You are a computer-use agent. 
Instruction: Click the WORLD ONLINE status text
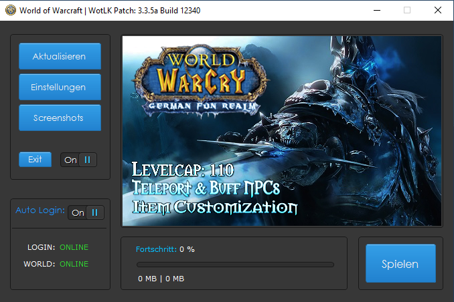pyautogui.click(x=56, y=264)
